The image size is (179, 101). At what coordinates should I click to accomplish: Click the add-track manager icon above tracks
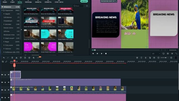(x=3, y=62)
